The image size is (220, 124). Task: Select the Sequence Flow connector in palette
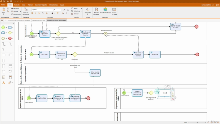pyautogui.click(x=4, y=44)
